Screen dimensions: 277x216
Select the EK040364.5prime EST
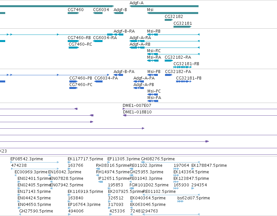(x=131, y=202)
